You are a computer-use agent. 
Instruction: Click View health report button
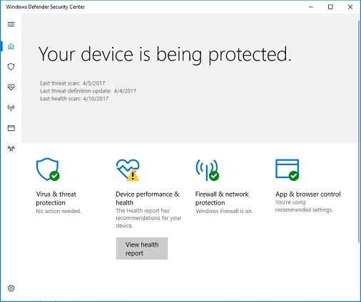[x=142, y=249]
